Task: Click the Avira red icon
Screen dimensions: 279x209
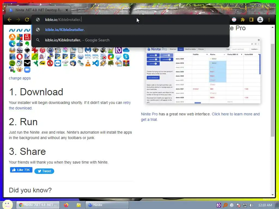Action: 27,37
